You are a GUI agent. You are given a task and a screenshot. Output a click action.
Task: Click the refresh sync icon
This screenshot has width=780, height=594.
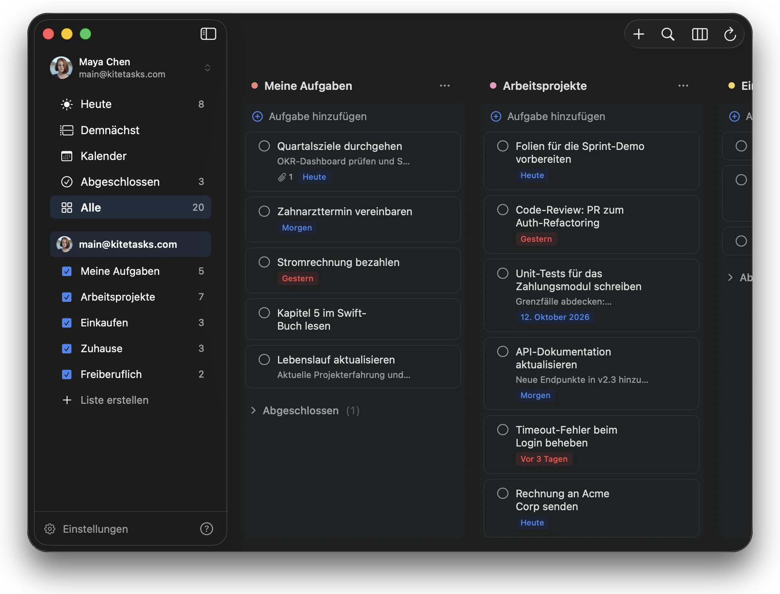[x=730, y=34]
